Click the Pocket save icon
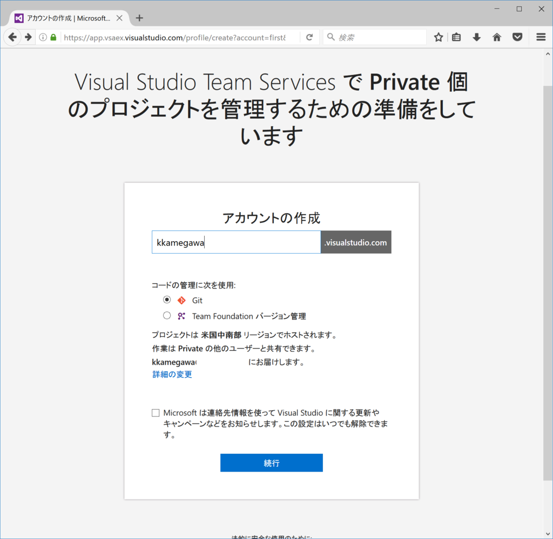This screenshot has height=539, width=553. [x=517, y=37]
